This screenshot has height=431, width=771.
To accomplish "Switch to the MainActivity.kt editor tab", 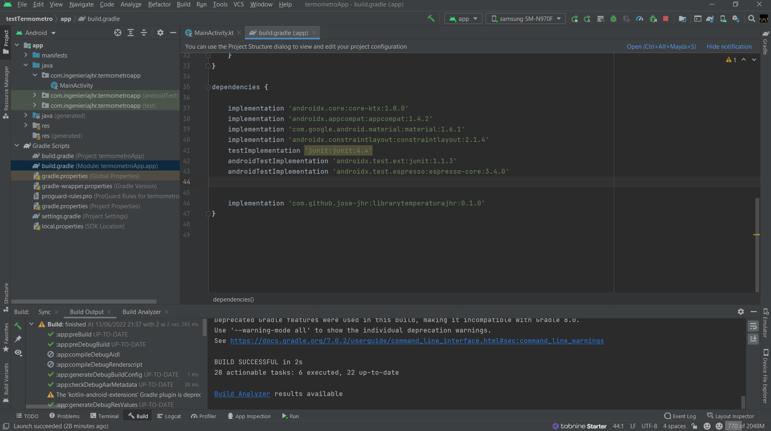I will click(213, 33).
